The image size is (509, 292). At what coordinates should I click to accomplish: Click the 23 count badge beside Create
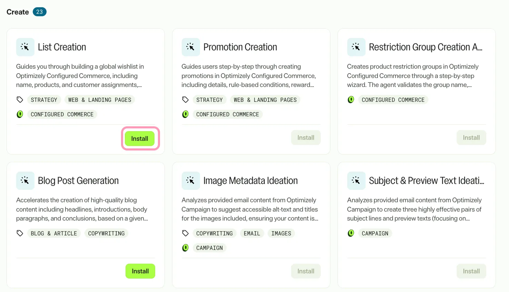tap(40, 12)
